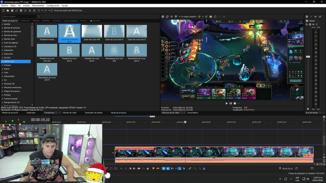Solo the Master bus
326x183 pixels.
pos(317,24)
